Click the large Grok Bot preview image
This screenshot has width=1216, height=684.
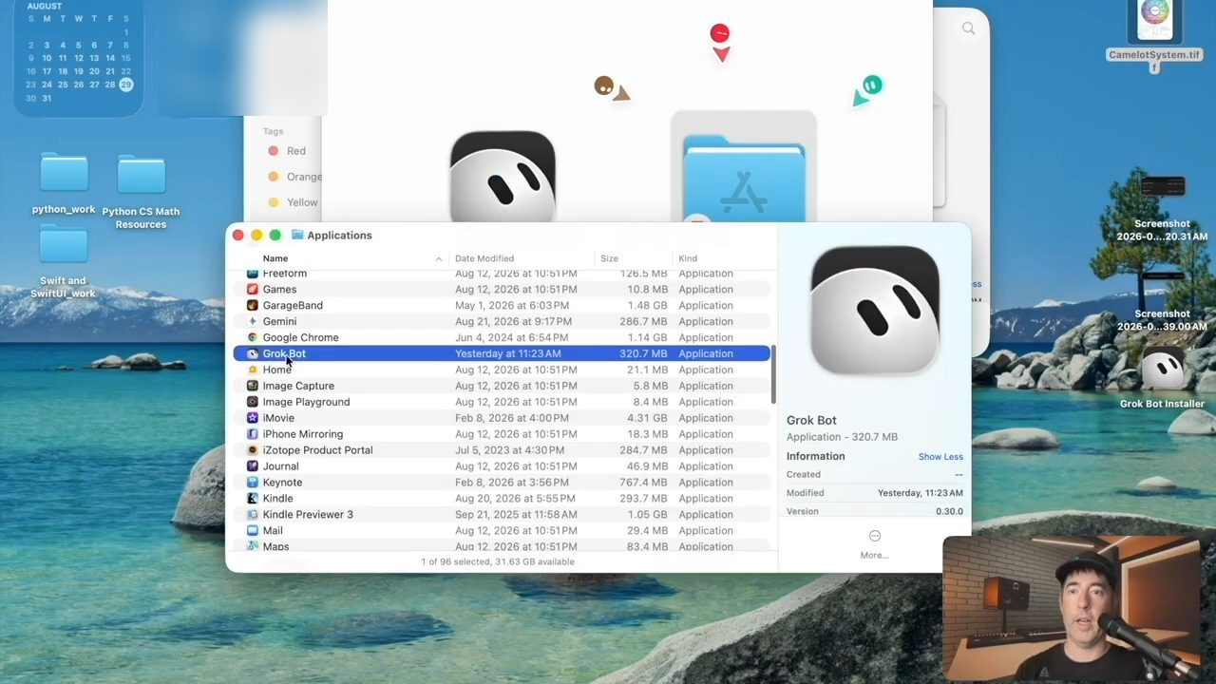[875, 312]
